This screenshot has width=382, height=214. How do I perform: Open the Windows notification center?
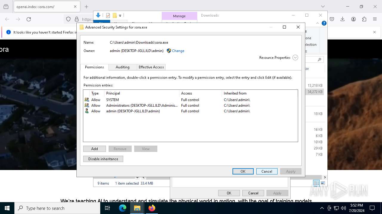(372, 208)
